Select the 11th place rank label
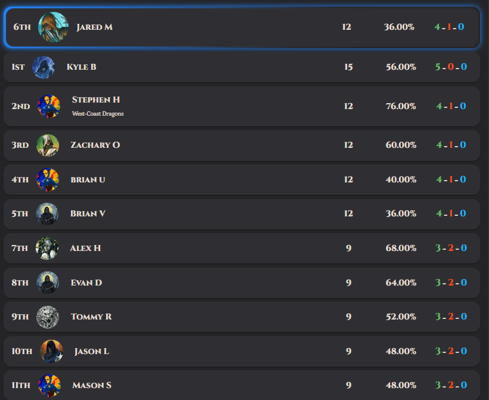Viewport: 489px width, 400px height. (x=21, y=385)
